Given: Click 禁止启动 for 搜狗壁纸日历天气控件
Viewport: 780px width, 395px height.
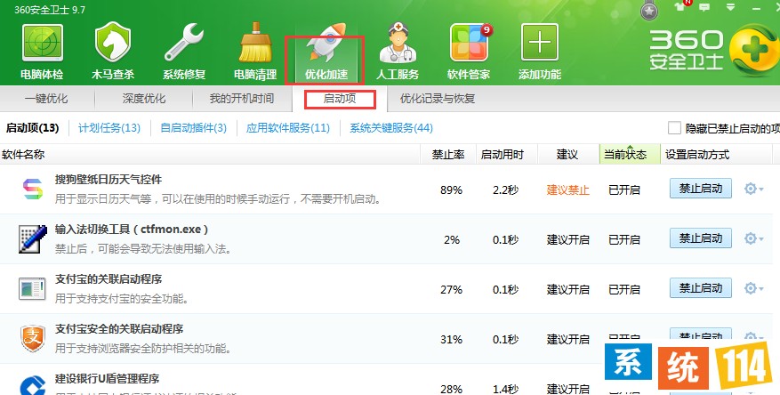Looking at the screenshot, I should [x=700, y=189].
